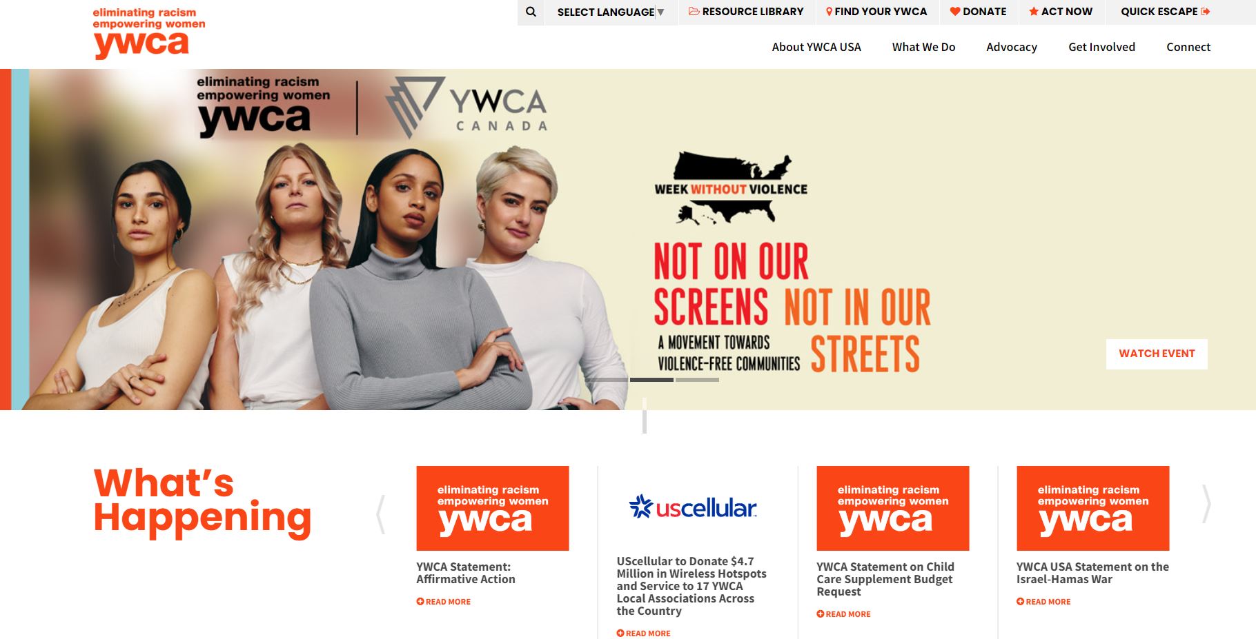Select the first carousel slide indicator bar
This screenshot has width=1256, height=639.
click(606, 380)
